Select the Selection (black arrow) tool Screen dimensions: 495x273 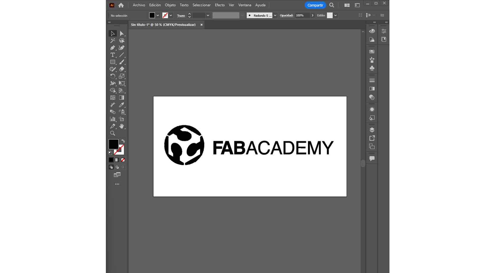(113, 33)
